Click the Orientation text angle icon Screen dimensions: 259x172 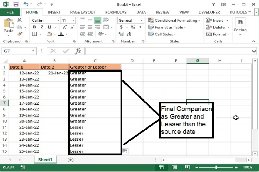coord(101,34)
